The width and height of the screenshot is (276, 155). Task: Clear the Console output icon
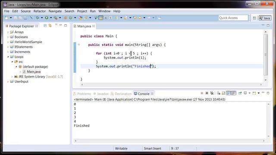point(219,93)
